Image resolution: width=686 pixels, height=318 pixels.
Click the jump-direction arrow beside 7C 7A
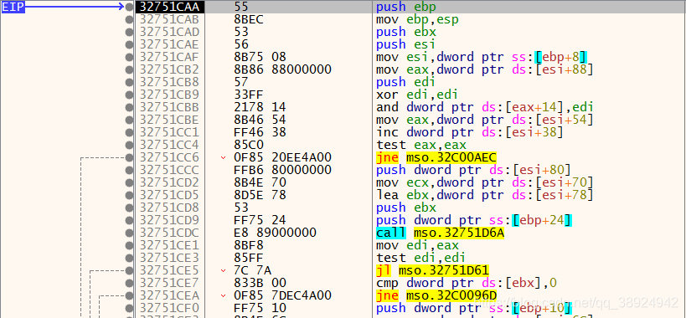coord(224,271)
